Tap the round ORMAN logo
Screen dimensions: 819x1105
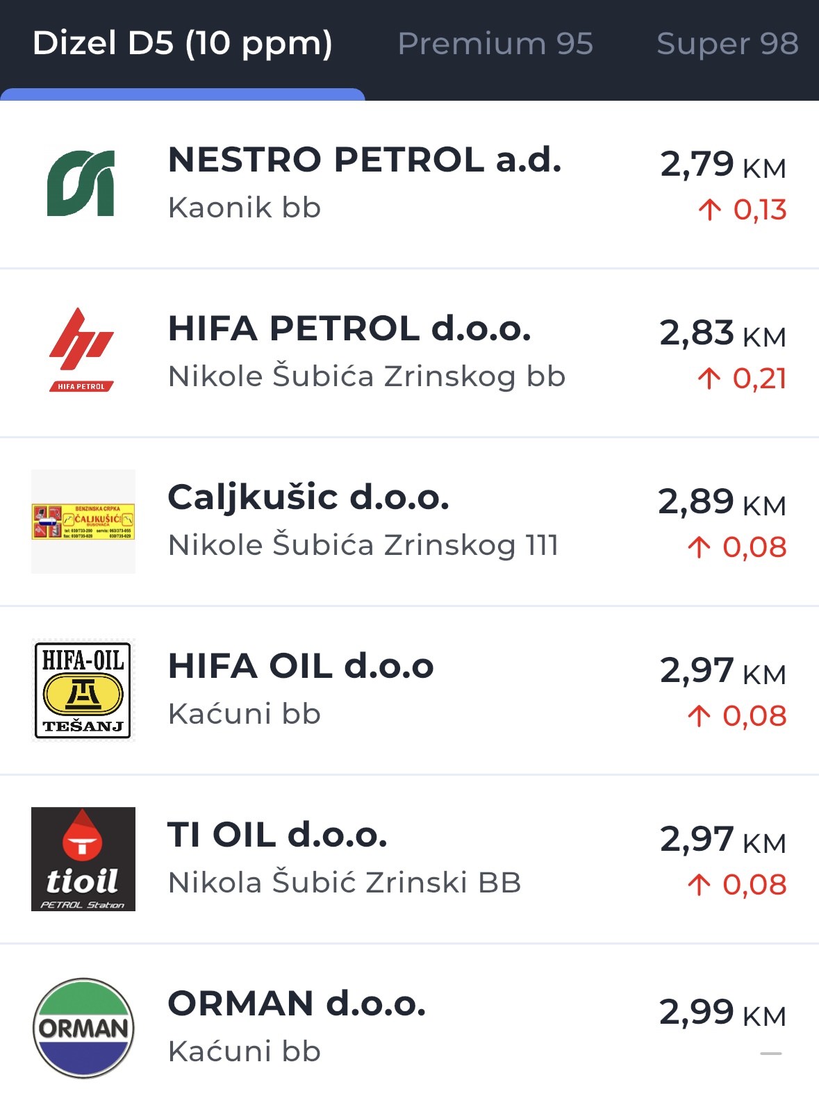83,1028
